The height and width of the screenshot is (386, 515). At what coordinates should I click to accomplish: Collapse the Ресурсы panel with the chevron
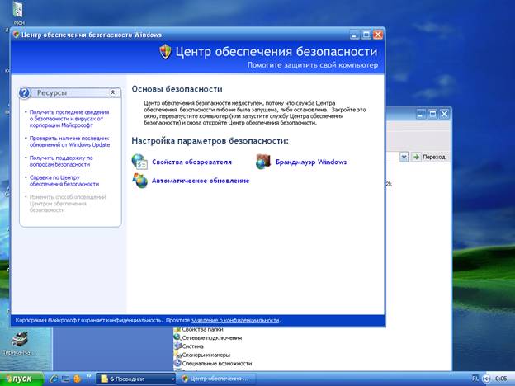112,92
